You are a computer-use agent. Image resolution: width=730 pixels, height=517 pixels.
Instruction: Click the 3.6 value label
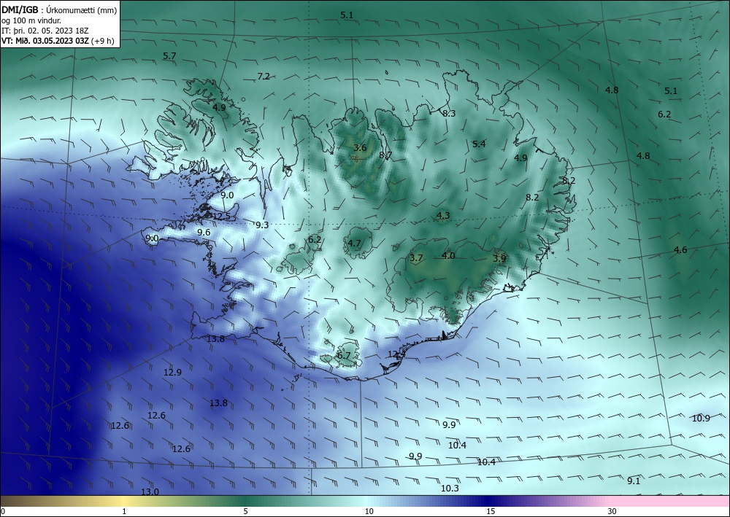(360, 148)
